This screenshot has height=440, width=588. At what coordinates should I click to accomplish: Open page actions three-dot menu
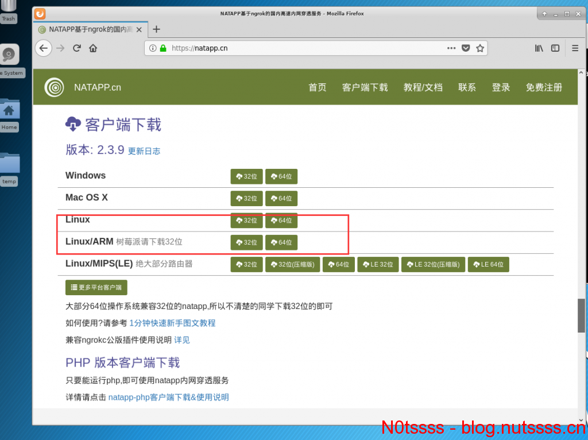click(451, 48)
